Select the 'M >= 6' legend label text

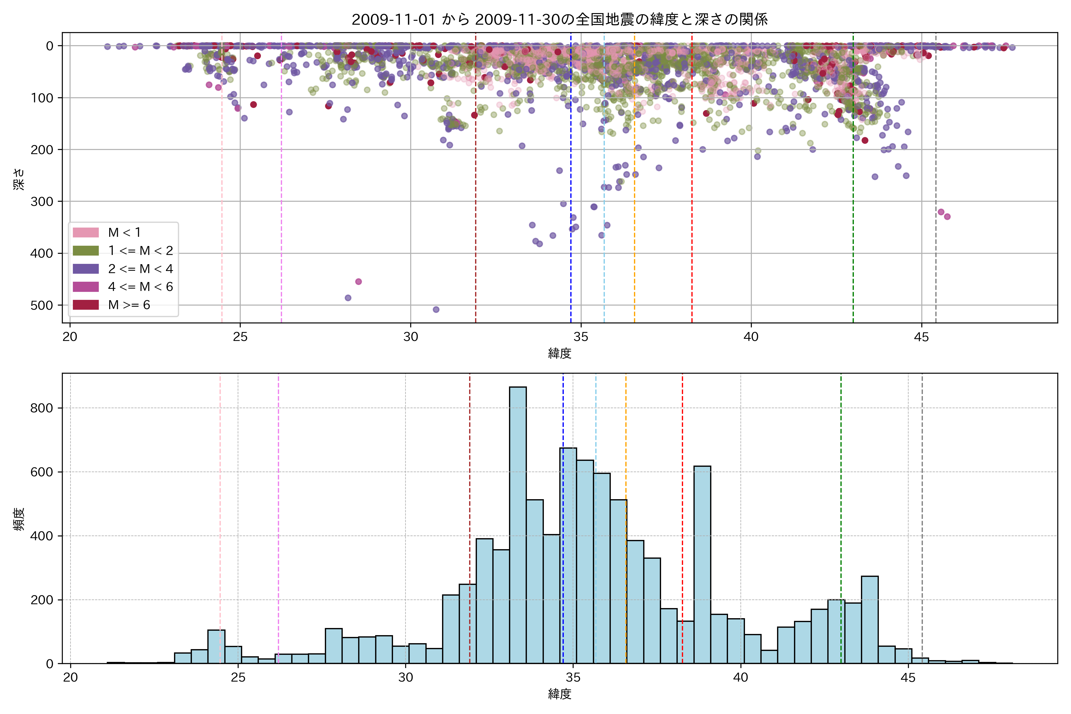[129, 305]
